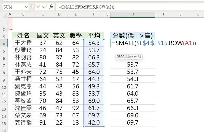
Task: Click cell A1 with red reference border
Action: pyautogui.click(x=10, y=24)
